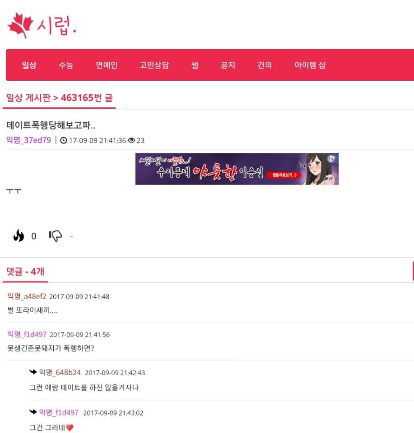Click reply arrow beside 익명_648b24
The width and height of the screenshot is (414, 433).
click(x=33, y=372)
